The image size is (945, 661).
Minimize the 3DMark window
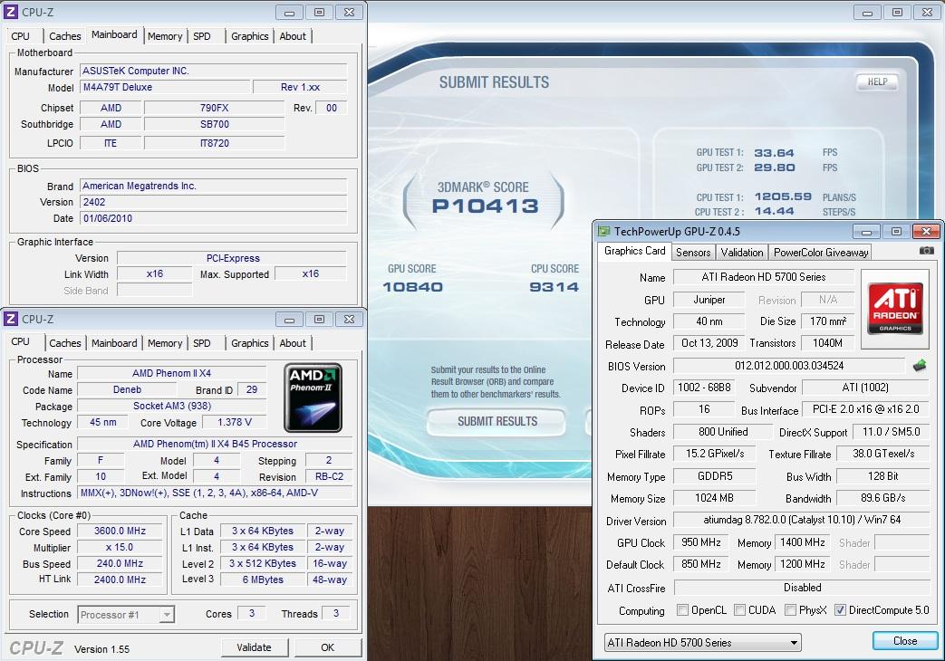tap(867, 13)
